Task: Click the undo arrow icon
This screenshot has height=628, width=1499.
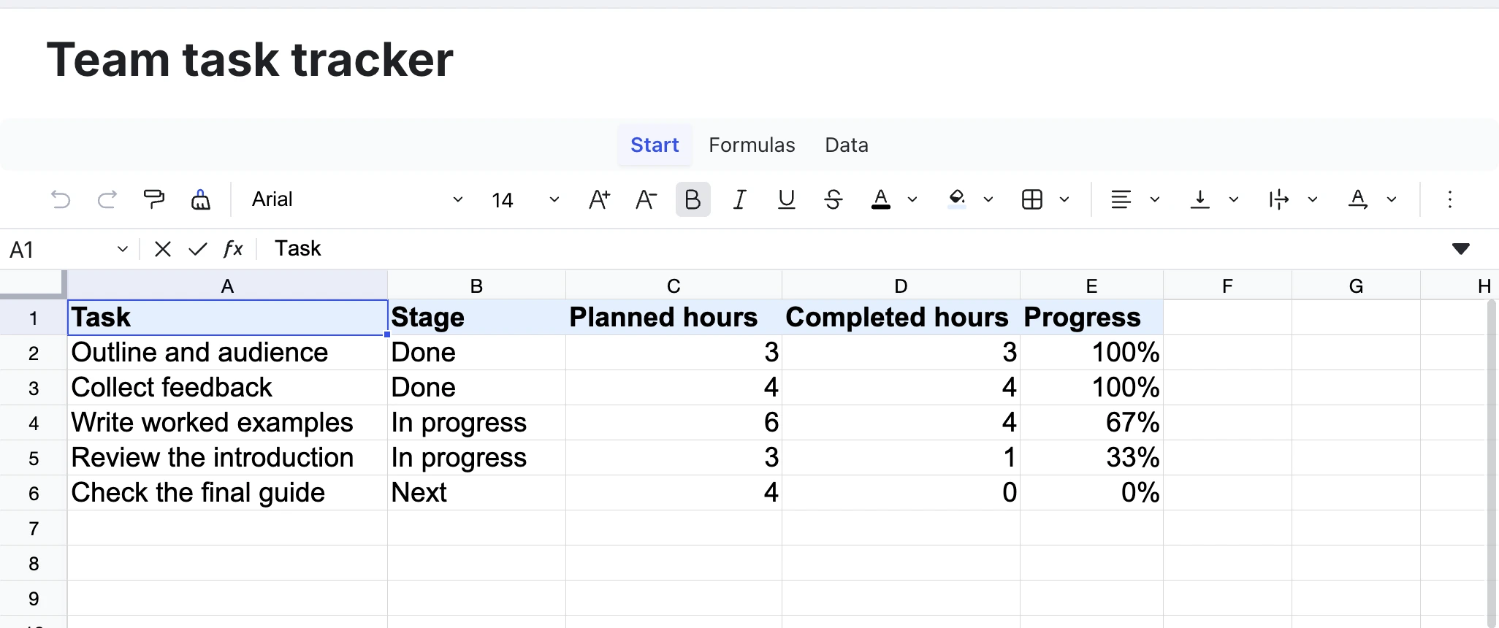Action: pyautogui.click(x=61, y=199)
